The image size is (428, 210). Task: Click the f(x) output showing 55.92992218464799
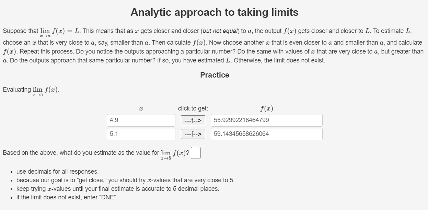pyautogui.click(x=267, y=120)
